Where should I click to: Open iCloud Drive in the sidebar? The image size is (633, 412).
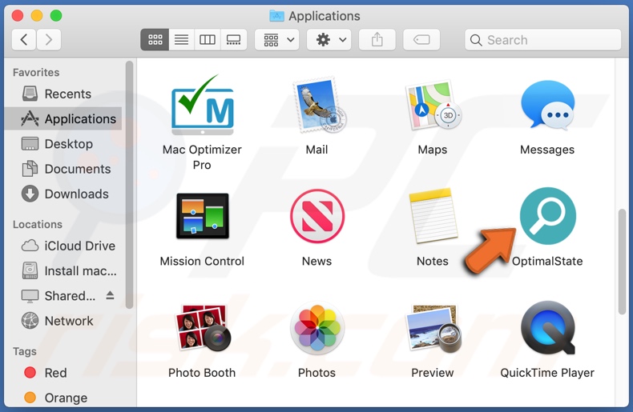click(x=63, y=246)
